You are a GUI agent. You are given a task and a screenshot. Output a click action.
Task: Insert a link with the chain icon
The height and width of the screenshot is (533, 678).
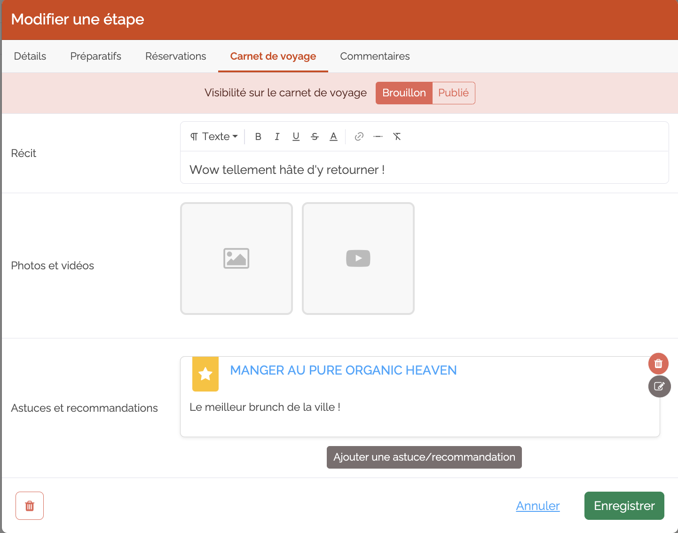(359, 136)
